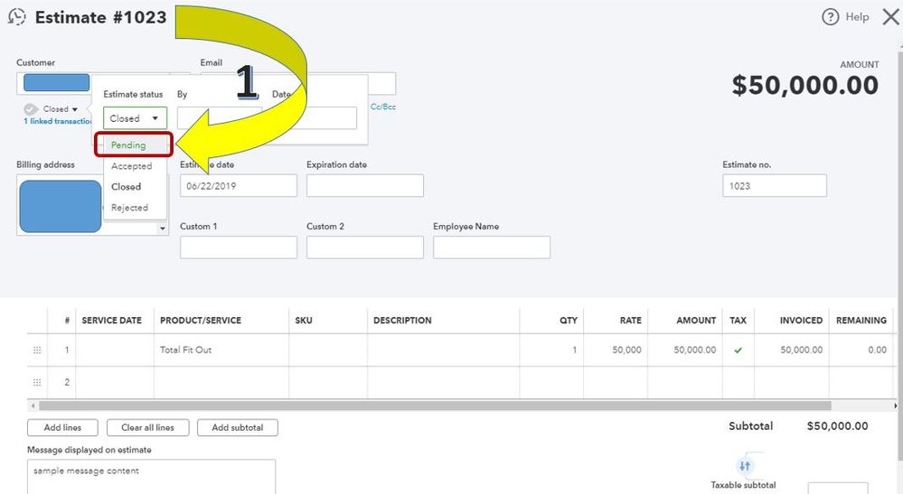Click the grip handle icon of line 1
The width and height of the screenshot is (903, 494).
click(37, 350)
